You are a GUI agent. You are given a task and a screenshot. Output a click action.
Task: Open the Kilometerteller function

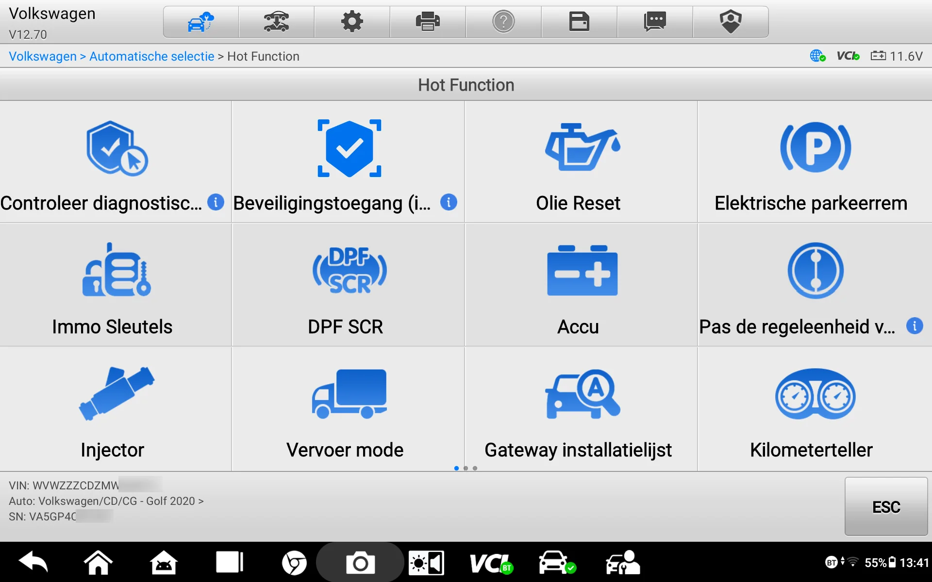tap(815, 409)
